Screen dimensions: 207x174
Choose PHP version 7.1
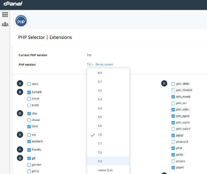pyautogui.click(x=108, y=143)
